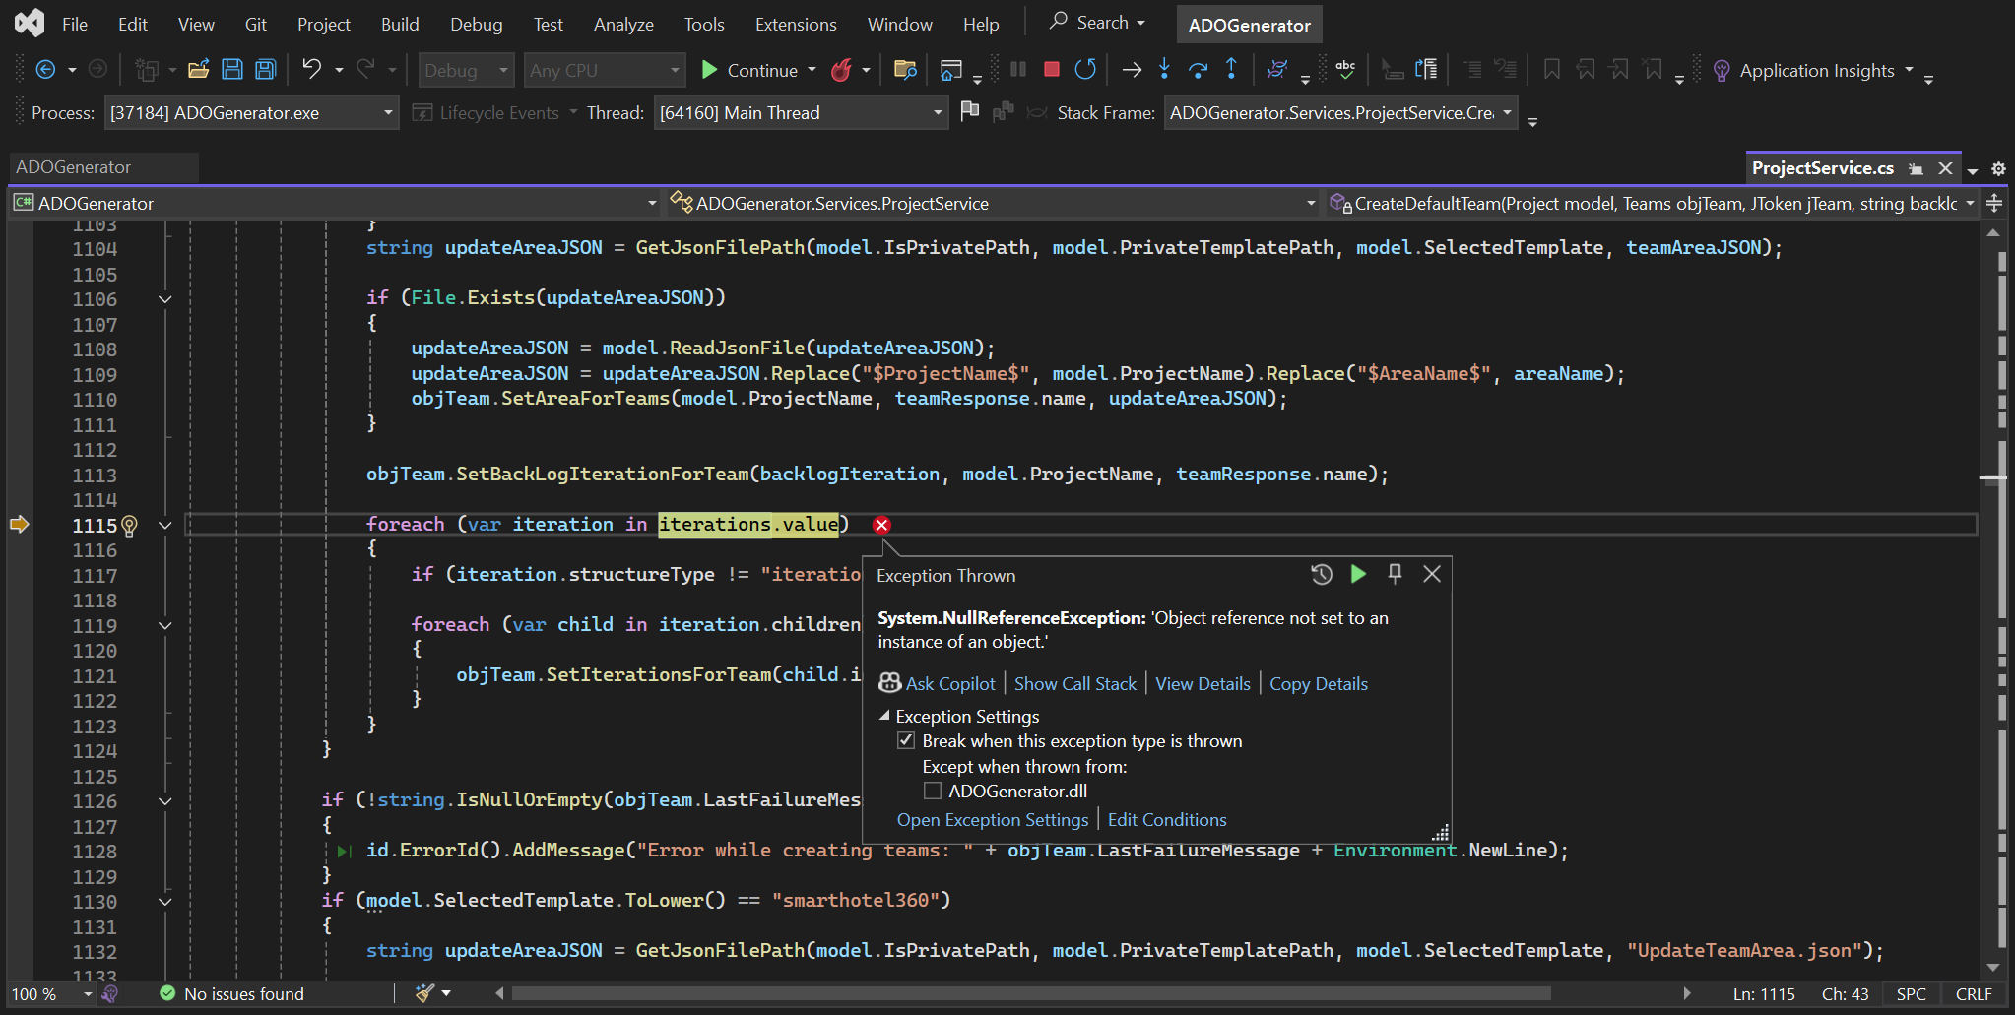Collapse the if block at line 1106

[x=165, y=299]
